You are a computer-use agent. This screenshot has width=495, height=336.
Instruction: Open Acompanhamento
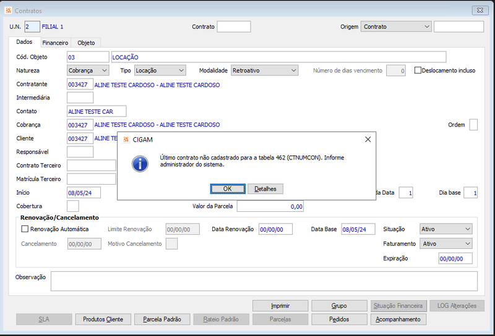398,319
